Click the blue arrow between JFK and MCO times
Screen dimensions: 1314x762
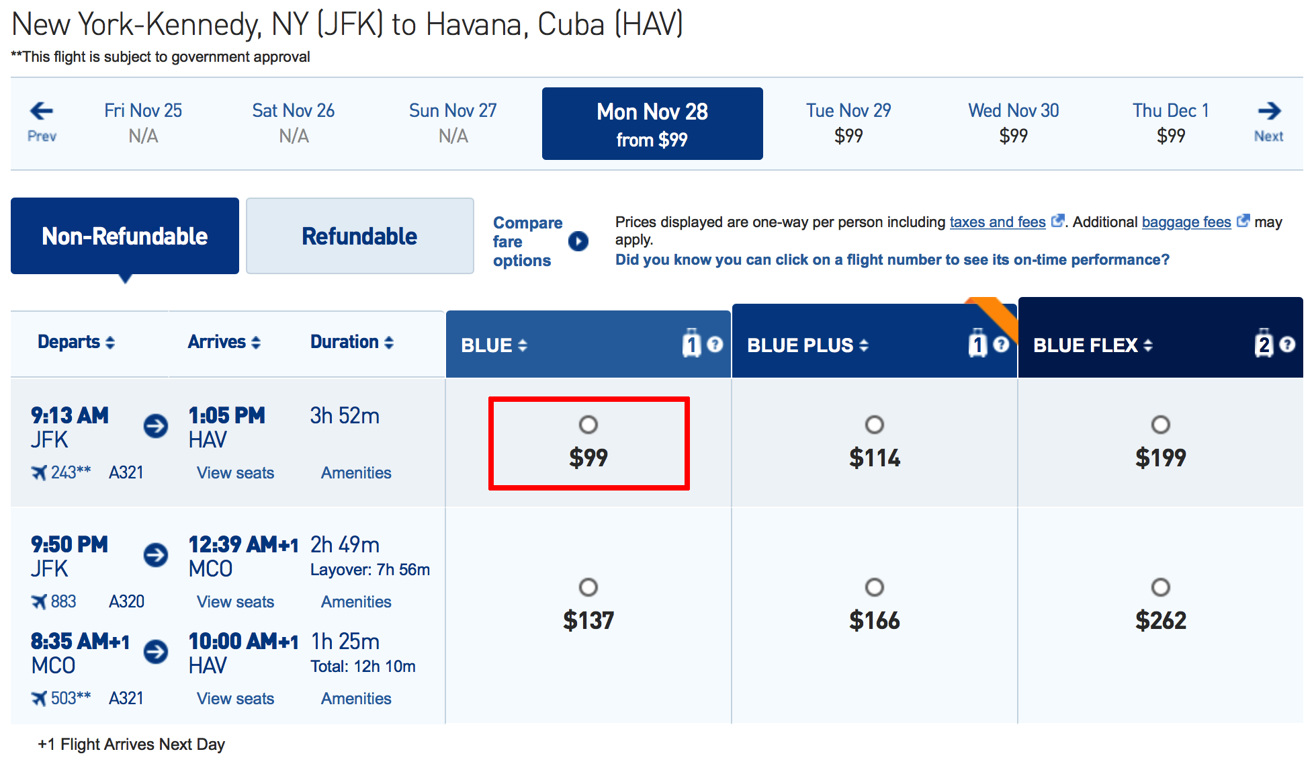155,555
